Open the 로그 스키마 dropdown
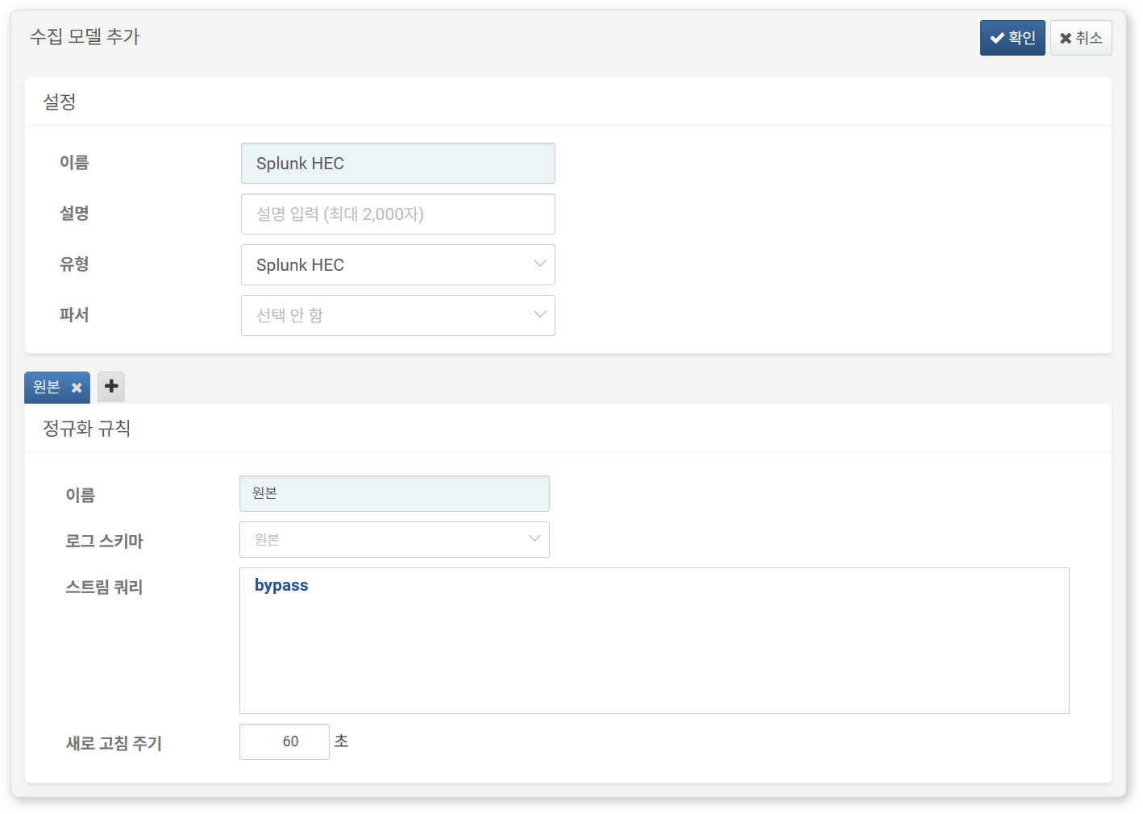The image size is (1143, 814). [394, 539]
